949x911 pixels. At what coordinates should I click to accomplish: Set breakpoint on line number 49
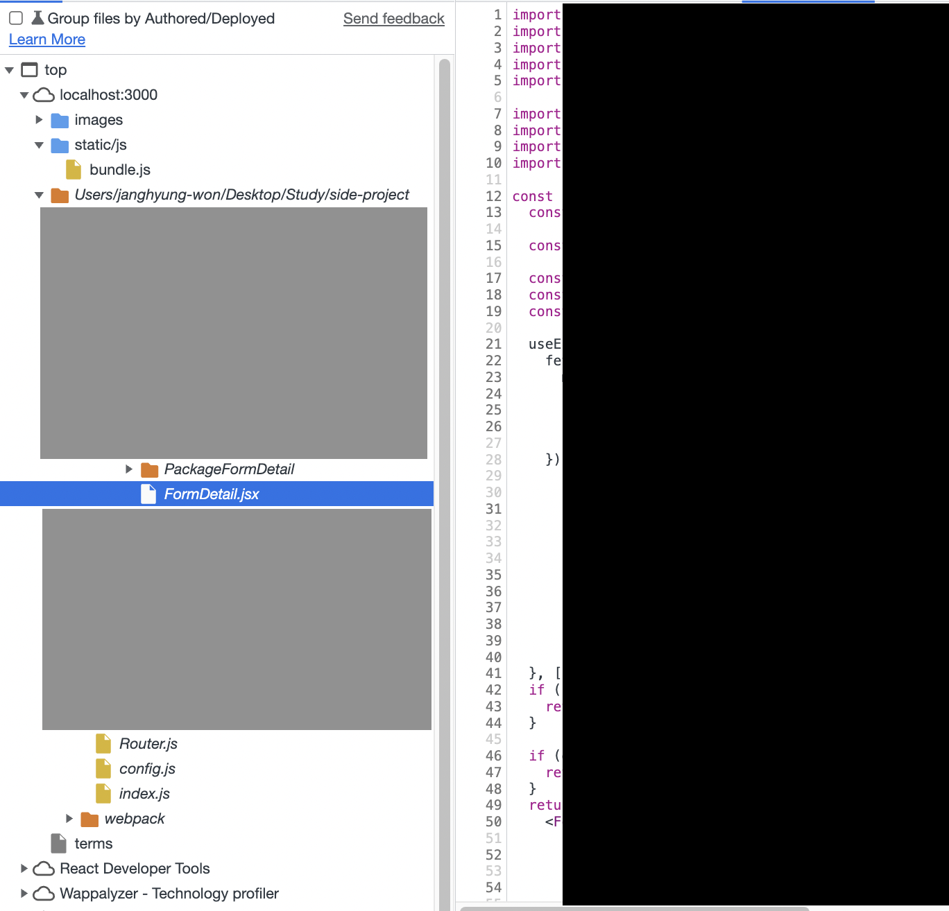pos(493,805)
